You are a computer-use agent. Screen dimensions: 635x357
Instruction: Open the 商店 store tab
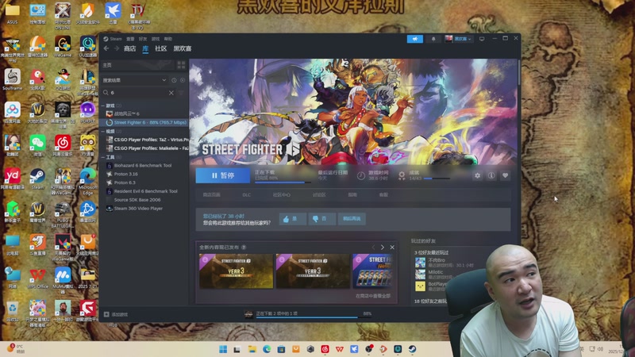(129, 48)
